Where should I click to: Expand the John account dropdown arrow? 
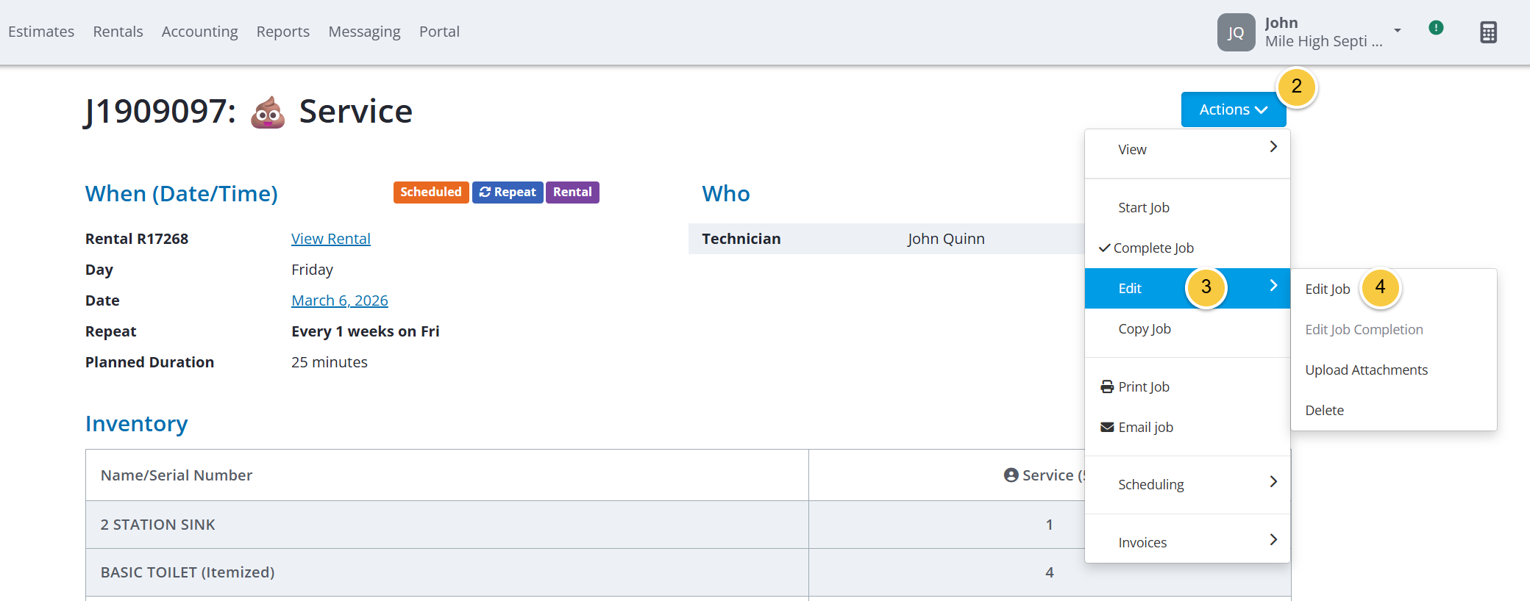click(x=1398, y=31)
